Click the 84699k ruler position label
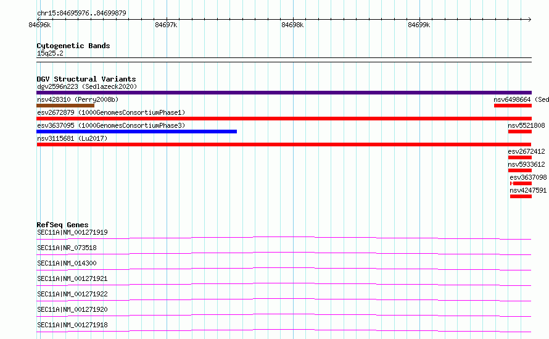Screen dimensions: 549x339 419,25
